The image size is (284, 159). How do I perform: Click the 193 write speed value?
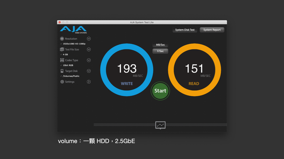point(127,69)
